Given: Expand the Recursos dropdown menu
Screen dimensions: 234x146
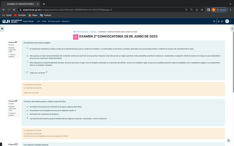Looking at the screenshot, I should pos(66,21).
